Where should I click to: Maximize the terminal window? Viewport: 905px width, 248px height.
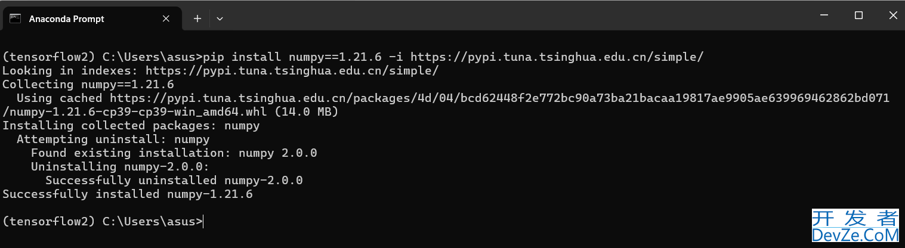tap(858, 15)
